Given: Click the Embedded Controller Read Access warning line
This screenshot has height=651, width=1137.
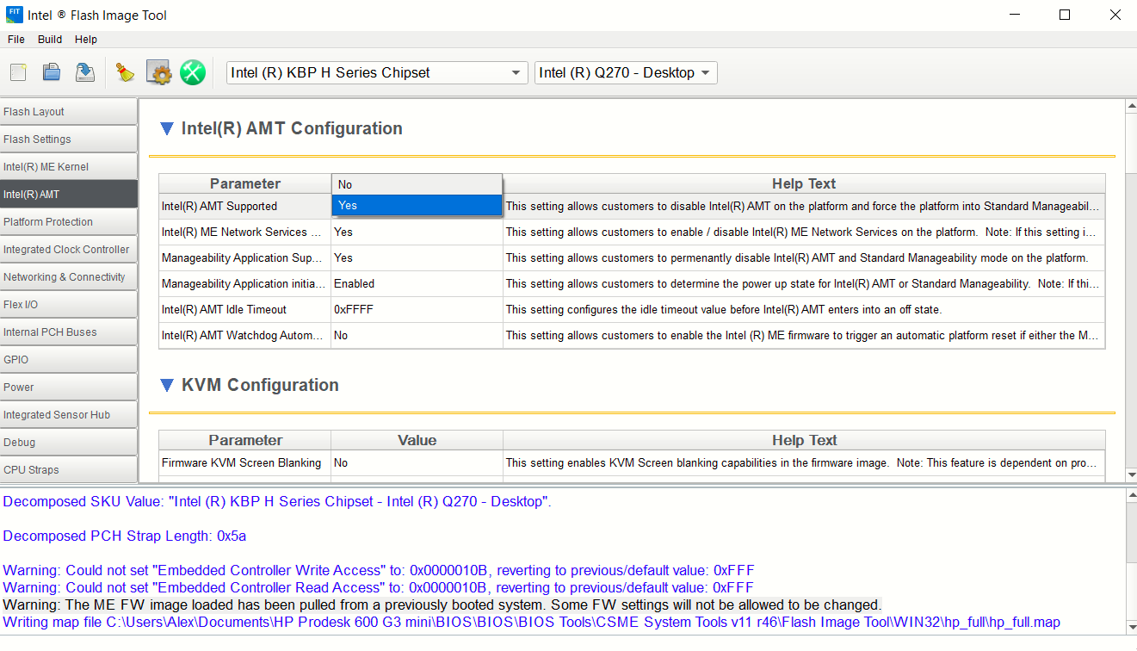Looking at the screenshot, I should [x=378, y=588].
